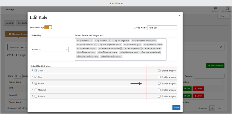
Task: Uncheck the Brand attribute checkbox
Action: coord(36,83)
